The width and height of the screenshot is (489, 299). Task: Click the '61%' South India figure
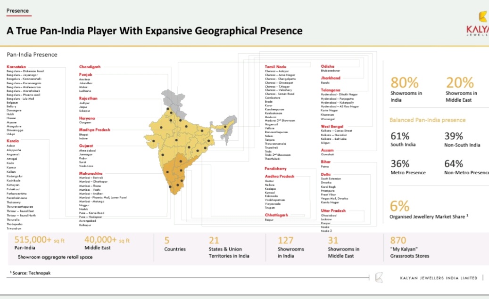click(x=400, y=136)
